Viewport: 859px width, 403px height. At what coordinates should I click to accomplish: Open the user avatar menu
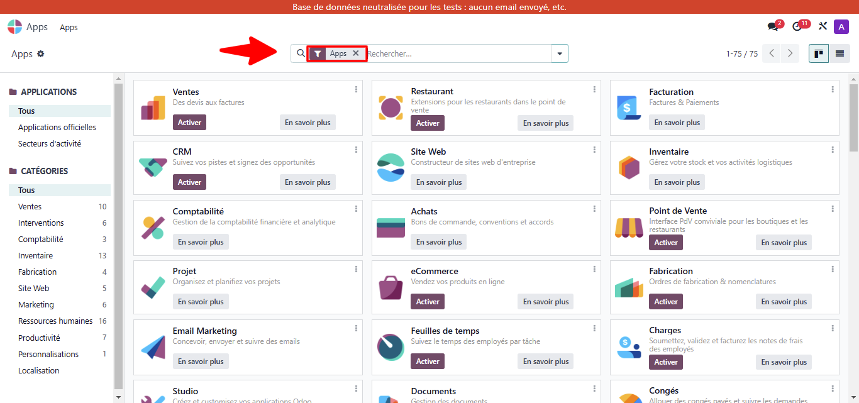pyautogui.click(x=841, y=26)
